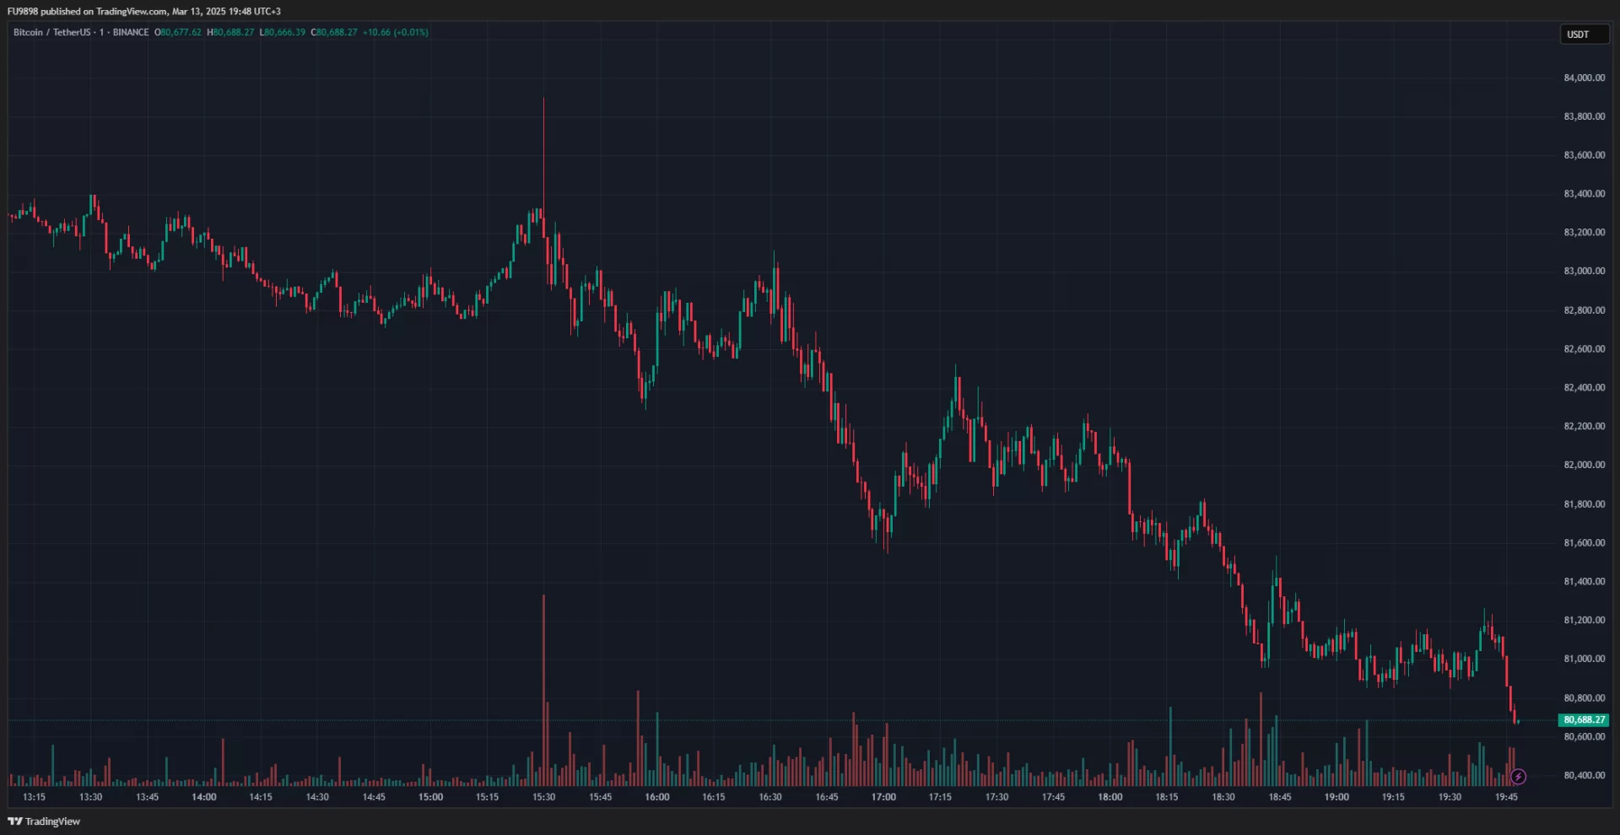Click the legend close price value C80,688.27
Image resolution: width=1620 pixels, height=835 pixels.
pyautogui.click(x=334, y=32)
